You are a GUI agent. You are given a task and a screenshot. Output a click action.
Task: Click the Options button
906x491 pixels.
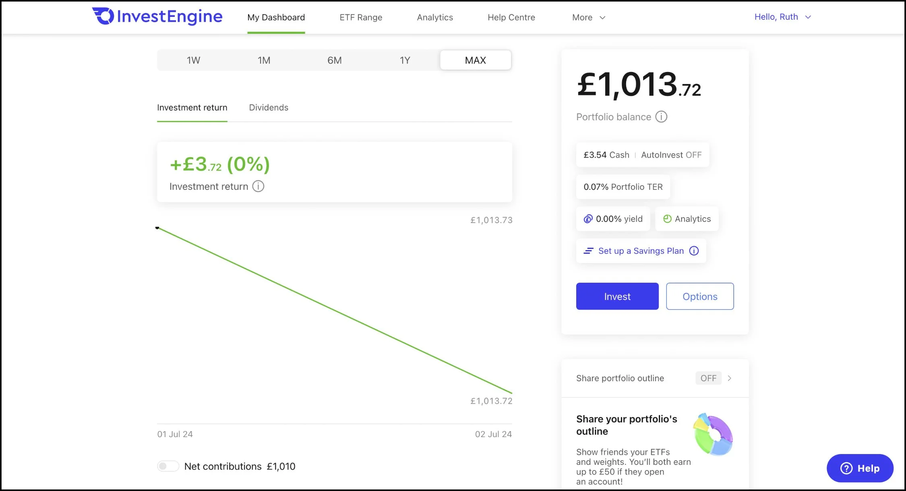click(x=699, y=296)
